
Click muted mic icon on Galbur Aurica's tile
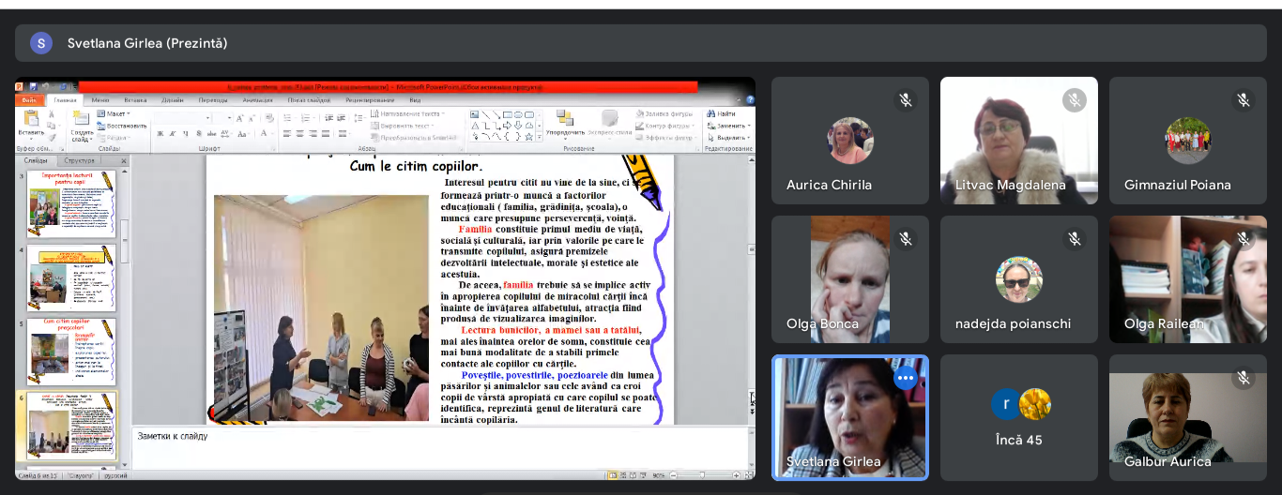pyautogui.click(x=1243, y=378)
